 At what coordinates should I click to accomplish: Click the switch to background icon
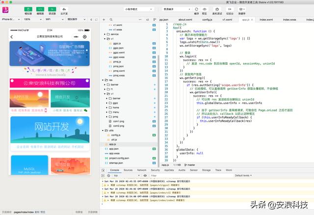pyautogui.click(x=230, y=9)
